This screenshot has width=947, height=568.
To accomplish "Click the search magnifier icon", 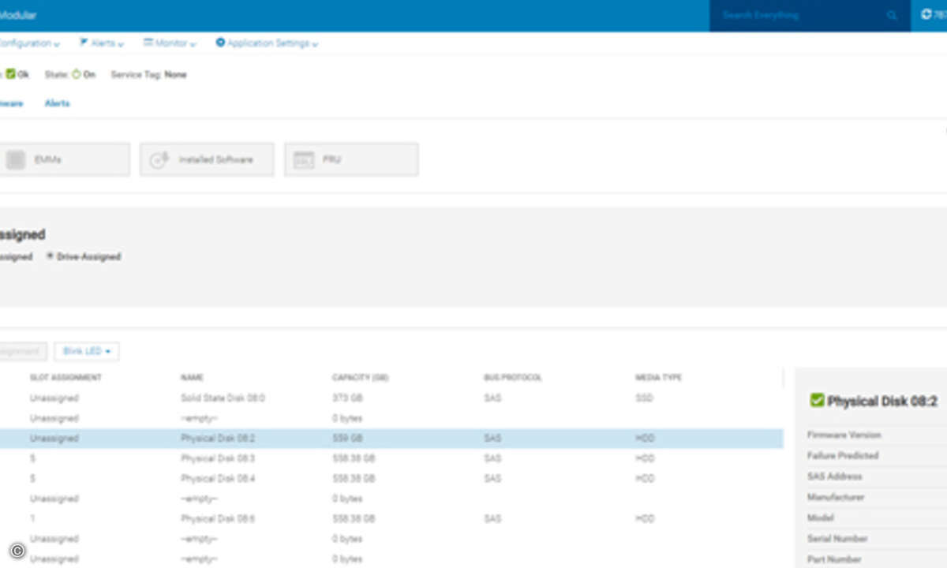I will 892,15.
